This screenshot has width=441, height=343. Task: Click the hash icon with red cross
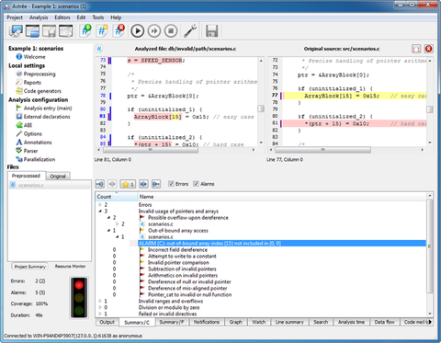pos(119,30)
